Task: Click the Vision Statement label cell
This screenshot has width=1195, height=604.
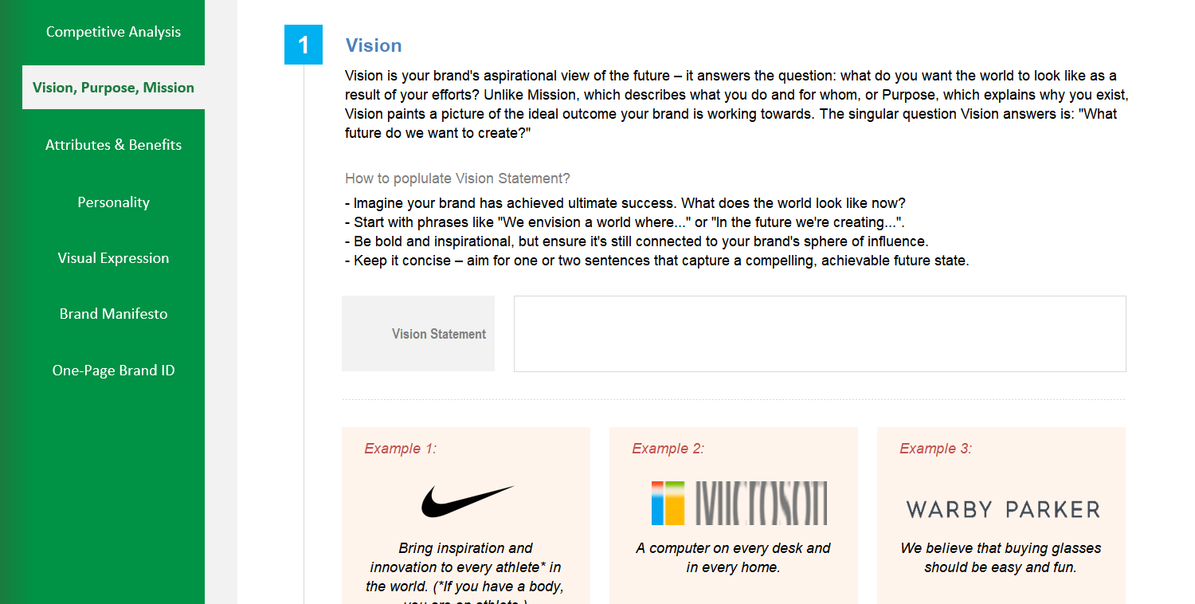Action: (417, 333)
